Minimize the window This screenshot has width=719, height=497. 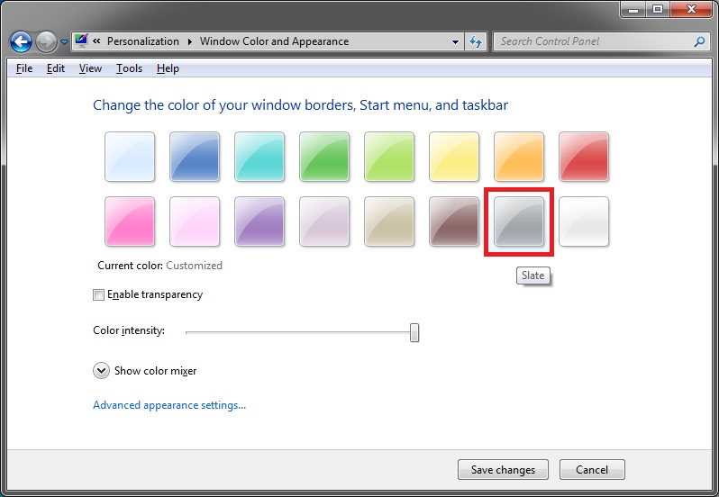633,9
